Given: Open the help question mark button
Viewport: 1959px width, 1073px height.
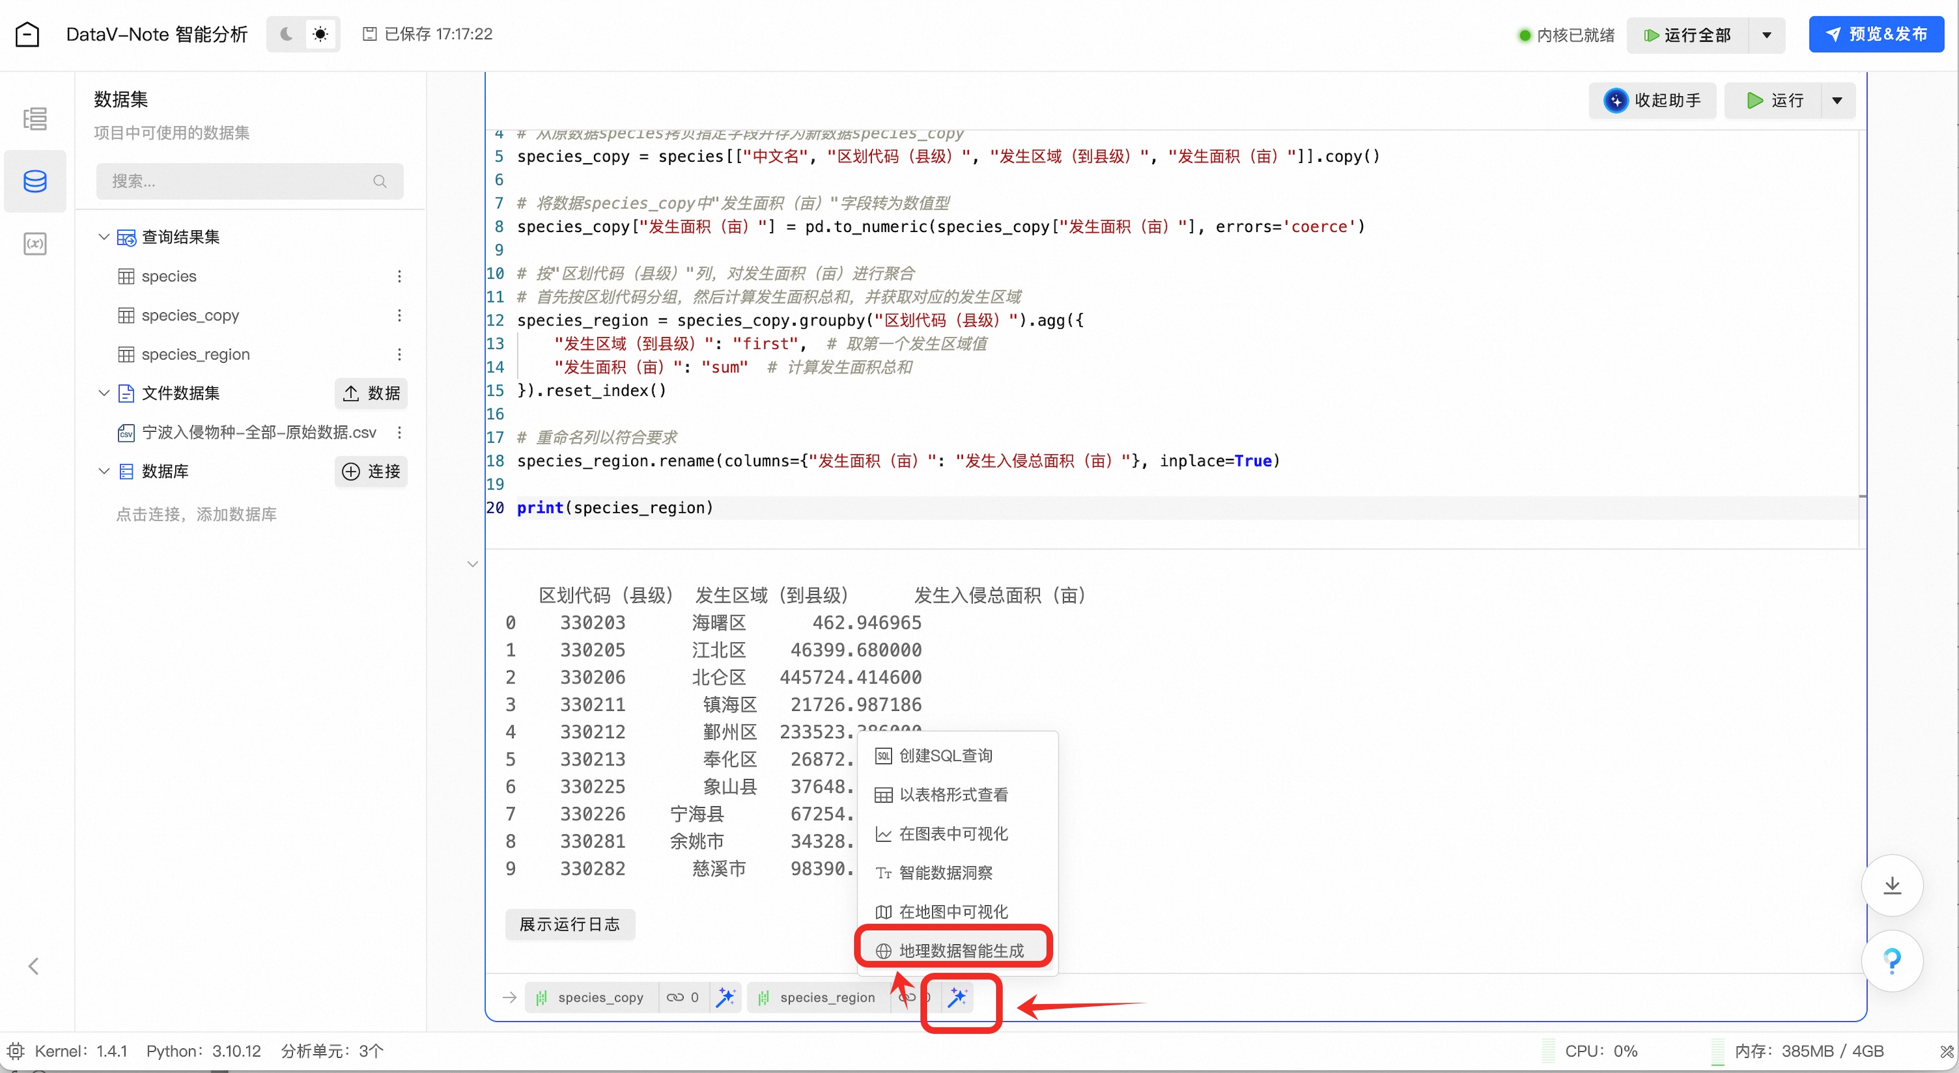Looking at the screenshot, I should (1891, 962).
